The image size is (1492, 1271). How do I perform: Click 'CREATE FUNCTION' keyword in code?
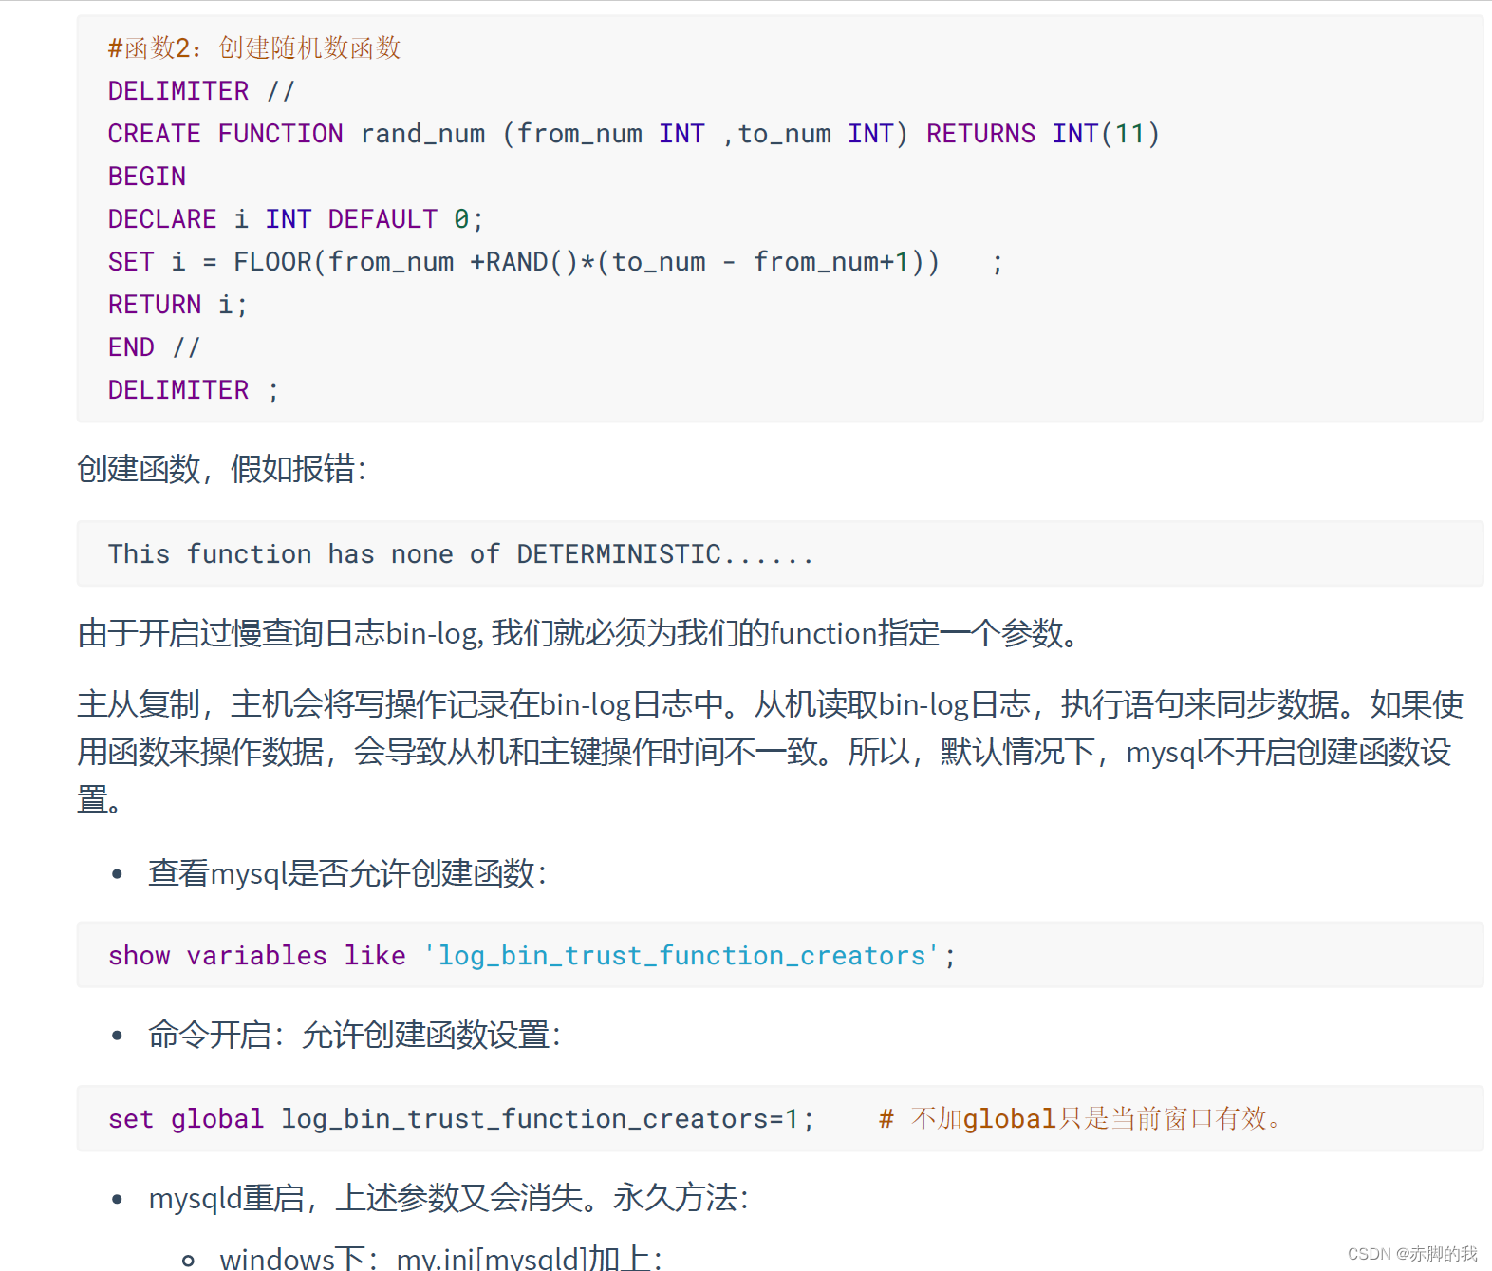225,134
